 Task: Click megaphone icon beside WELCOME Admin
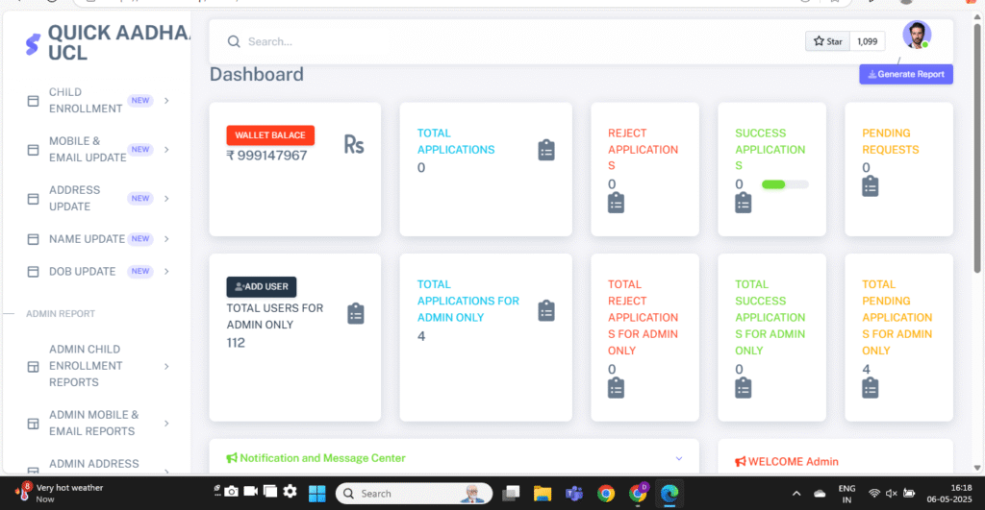click(741, 462)
